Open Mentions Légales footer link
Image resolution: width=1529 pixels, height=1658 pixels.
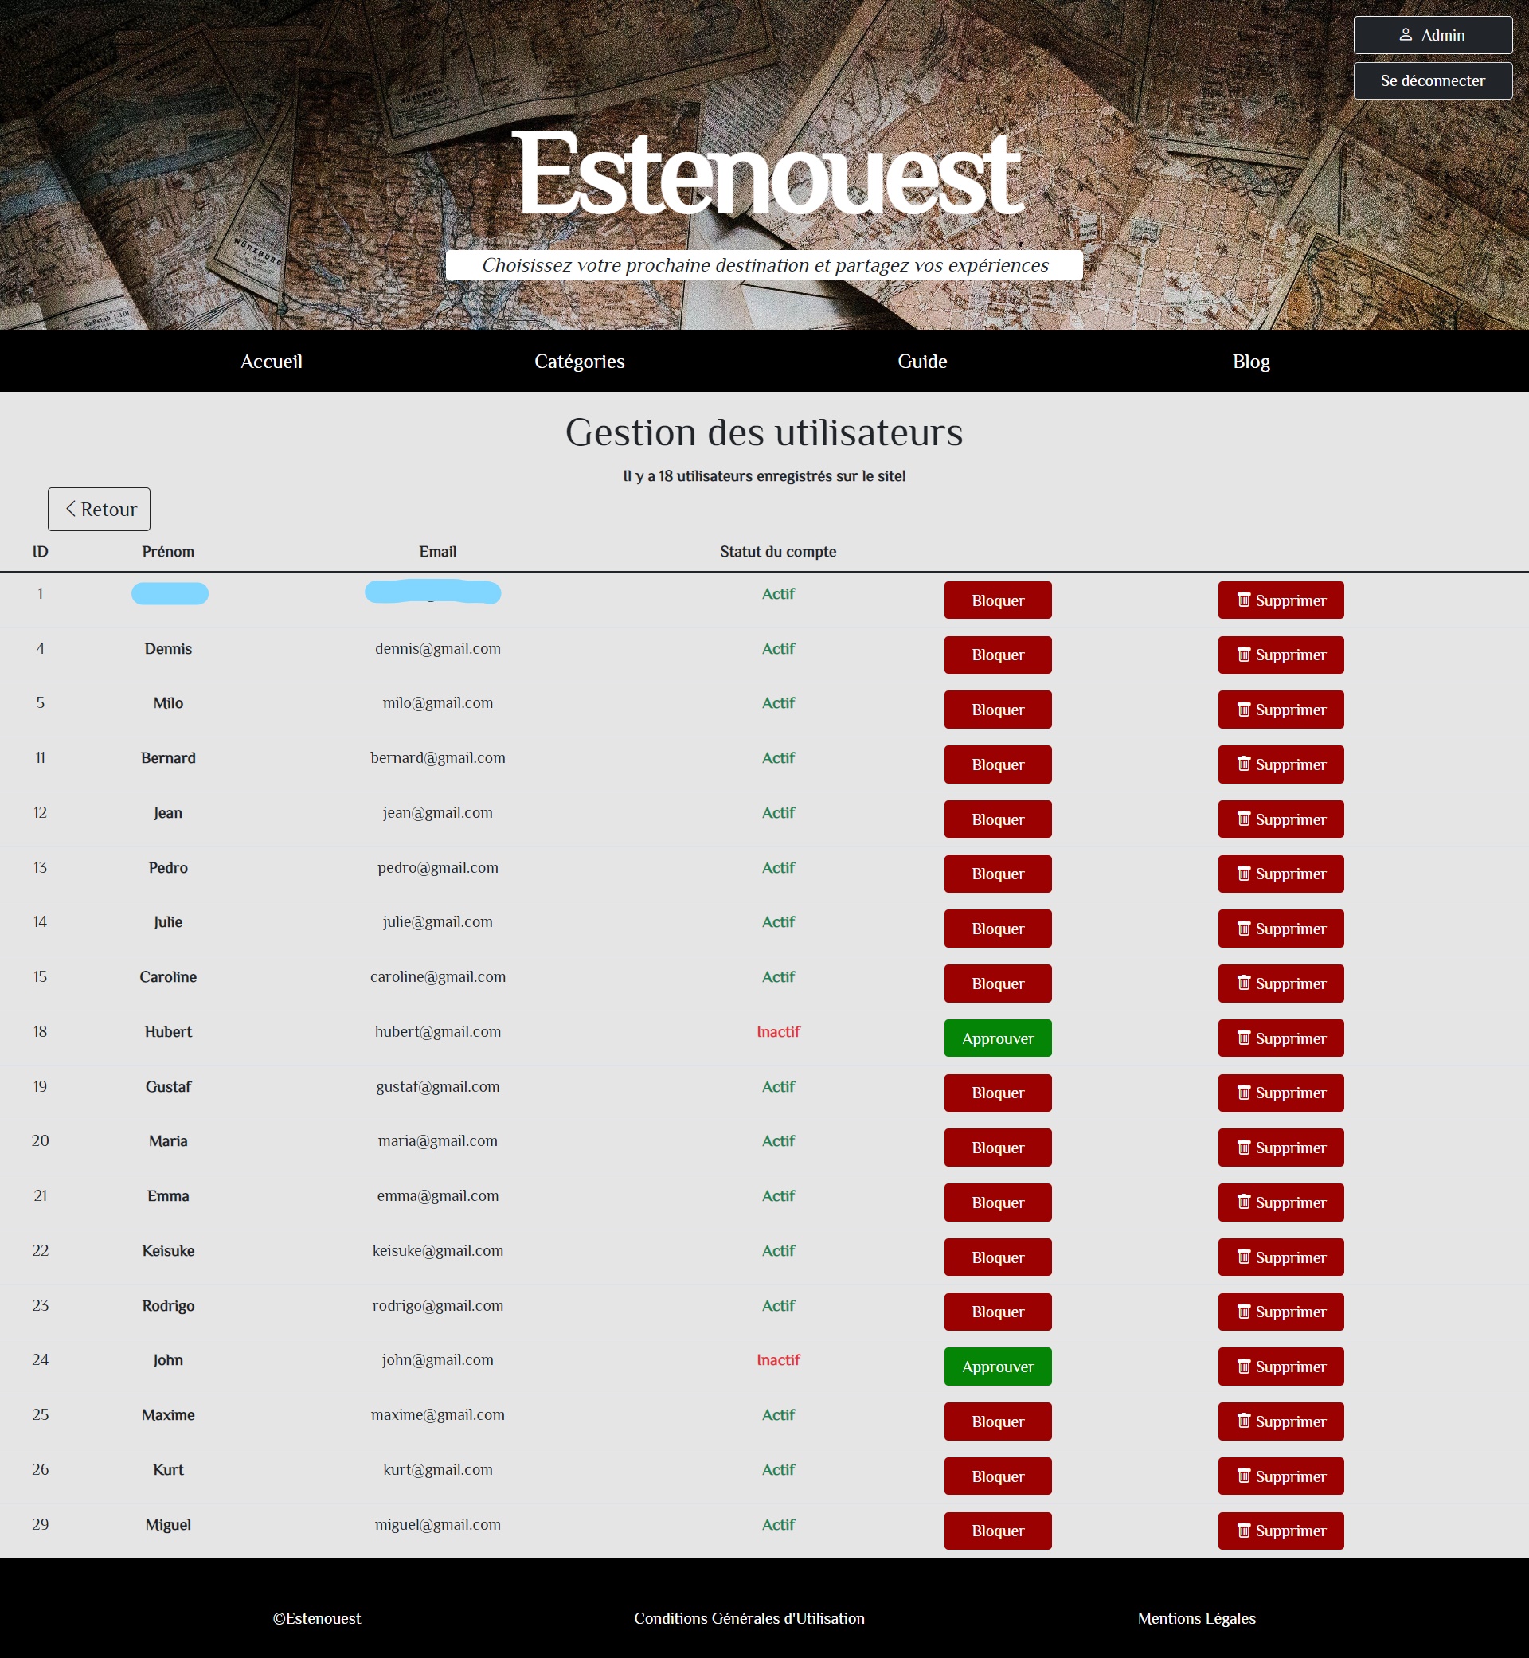[x=1195, y=1618]
